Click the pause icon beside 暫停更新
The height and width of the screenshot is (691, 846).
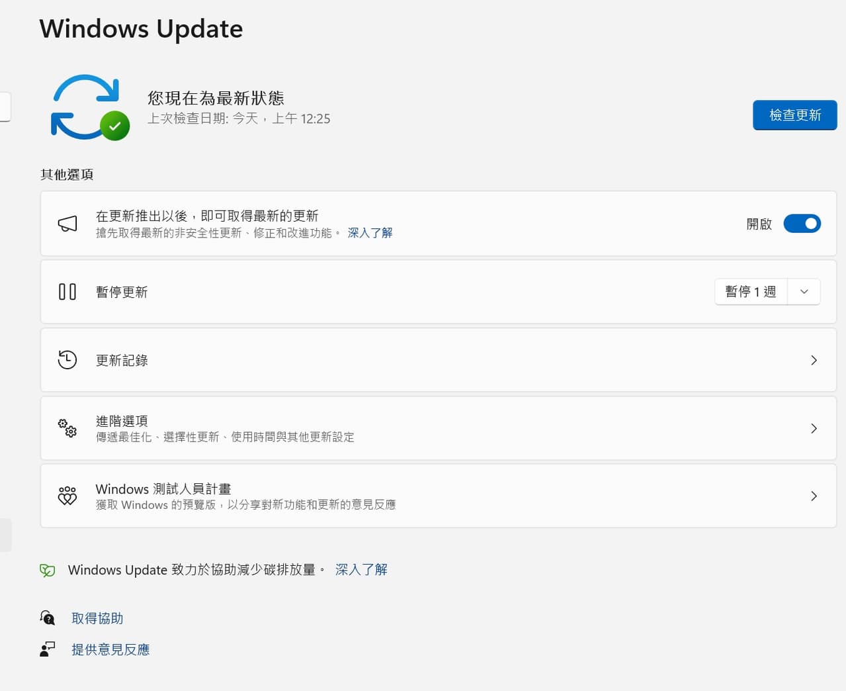[x=67, y=292]
